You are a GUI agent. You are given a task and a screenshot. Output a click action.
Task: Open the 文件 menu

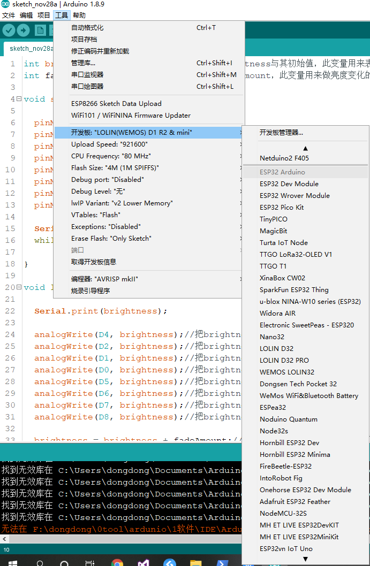point(9,15)
